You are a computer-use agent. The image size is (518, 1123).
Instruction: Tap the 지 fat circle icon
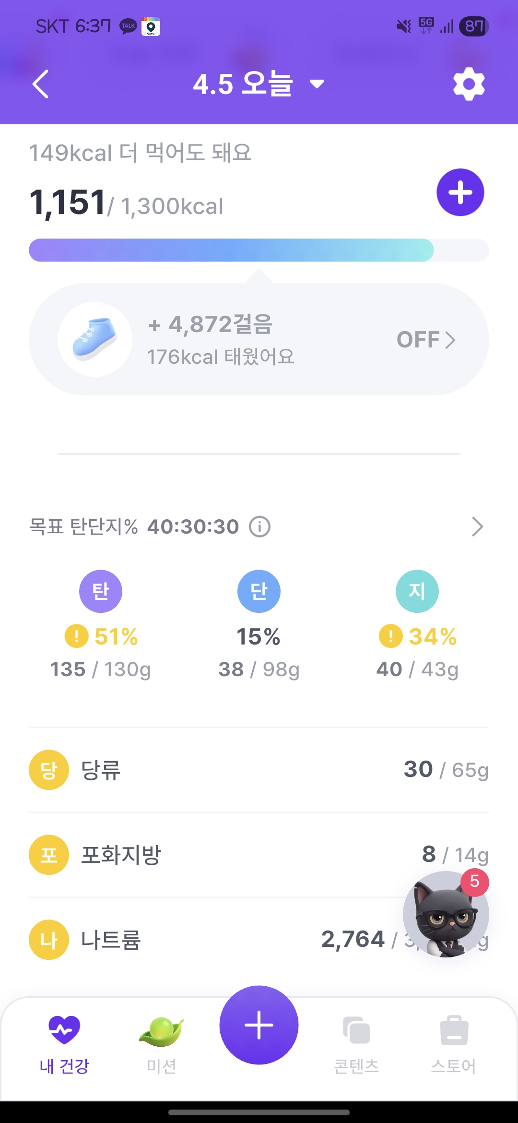point(417,591)
